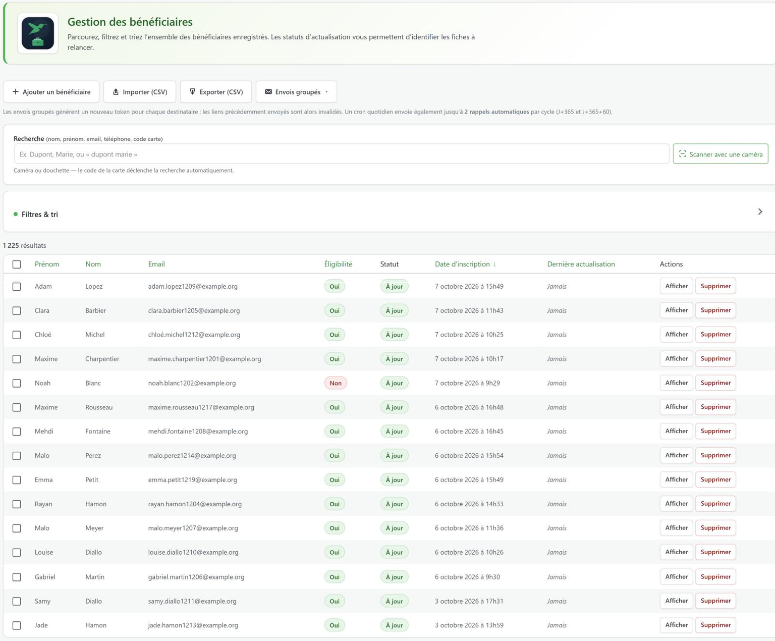The height and width of the screenshot is (641, 775).
Task: Click the upload icon on Importer (CSV)
Action: tap(116, 92)
